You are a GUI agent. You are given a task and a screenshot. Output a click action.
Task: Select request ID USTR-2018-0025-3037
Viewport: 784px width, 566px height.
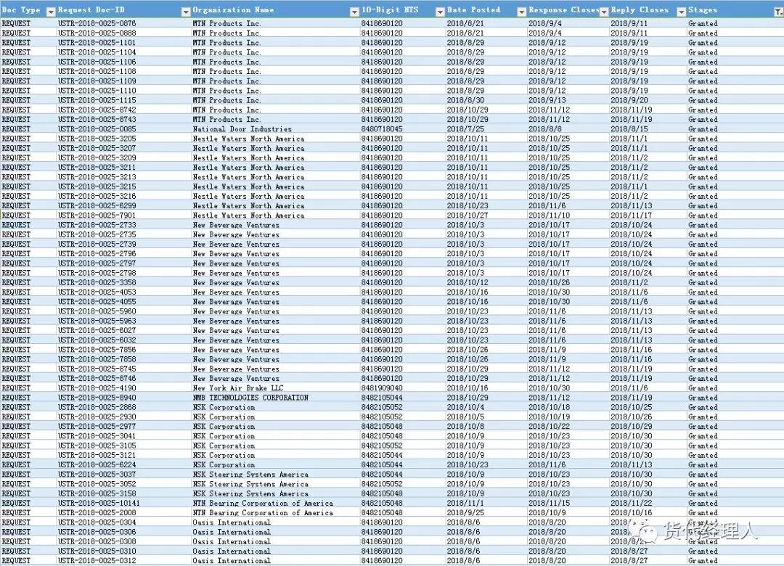click(97, 475)
